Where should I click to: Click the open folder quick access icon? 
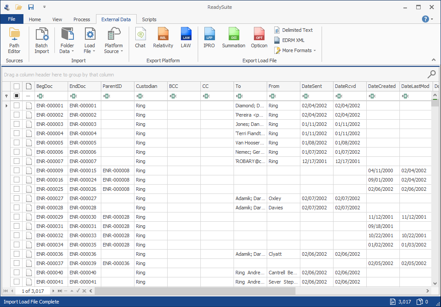click(19, 7)
